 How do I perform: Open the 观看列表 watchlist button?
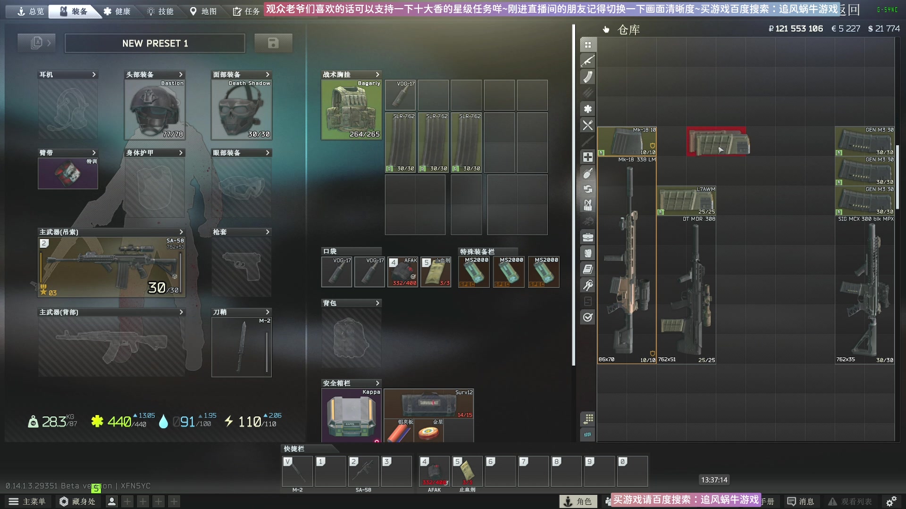point(851,501)
